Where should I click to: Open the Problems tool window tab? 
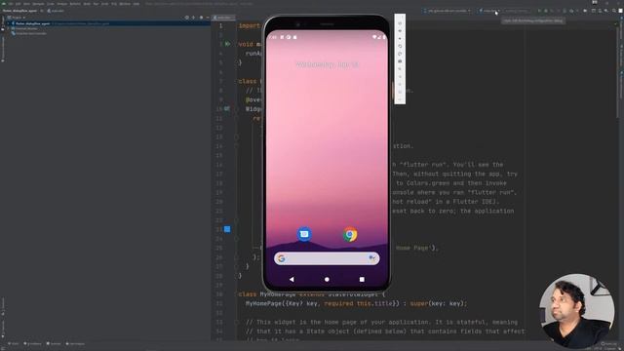pos(32,343)
